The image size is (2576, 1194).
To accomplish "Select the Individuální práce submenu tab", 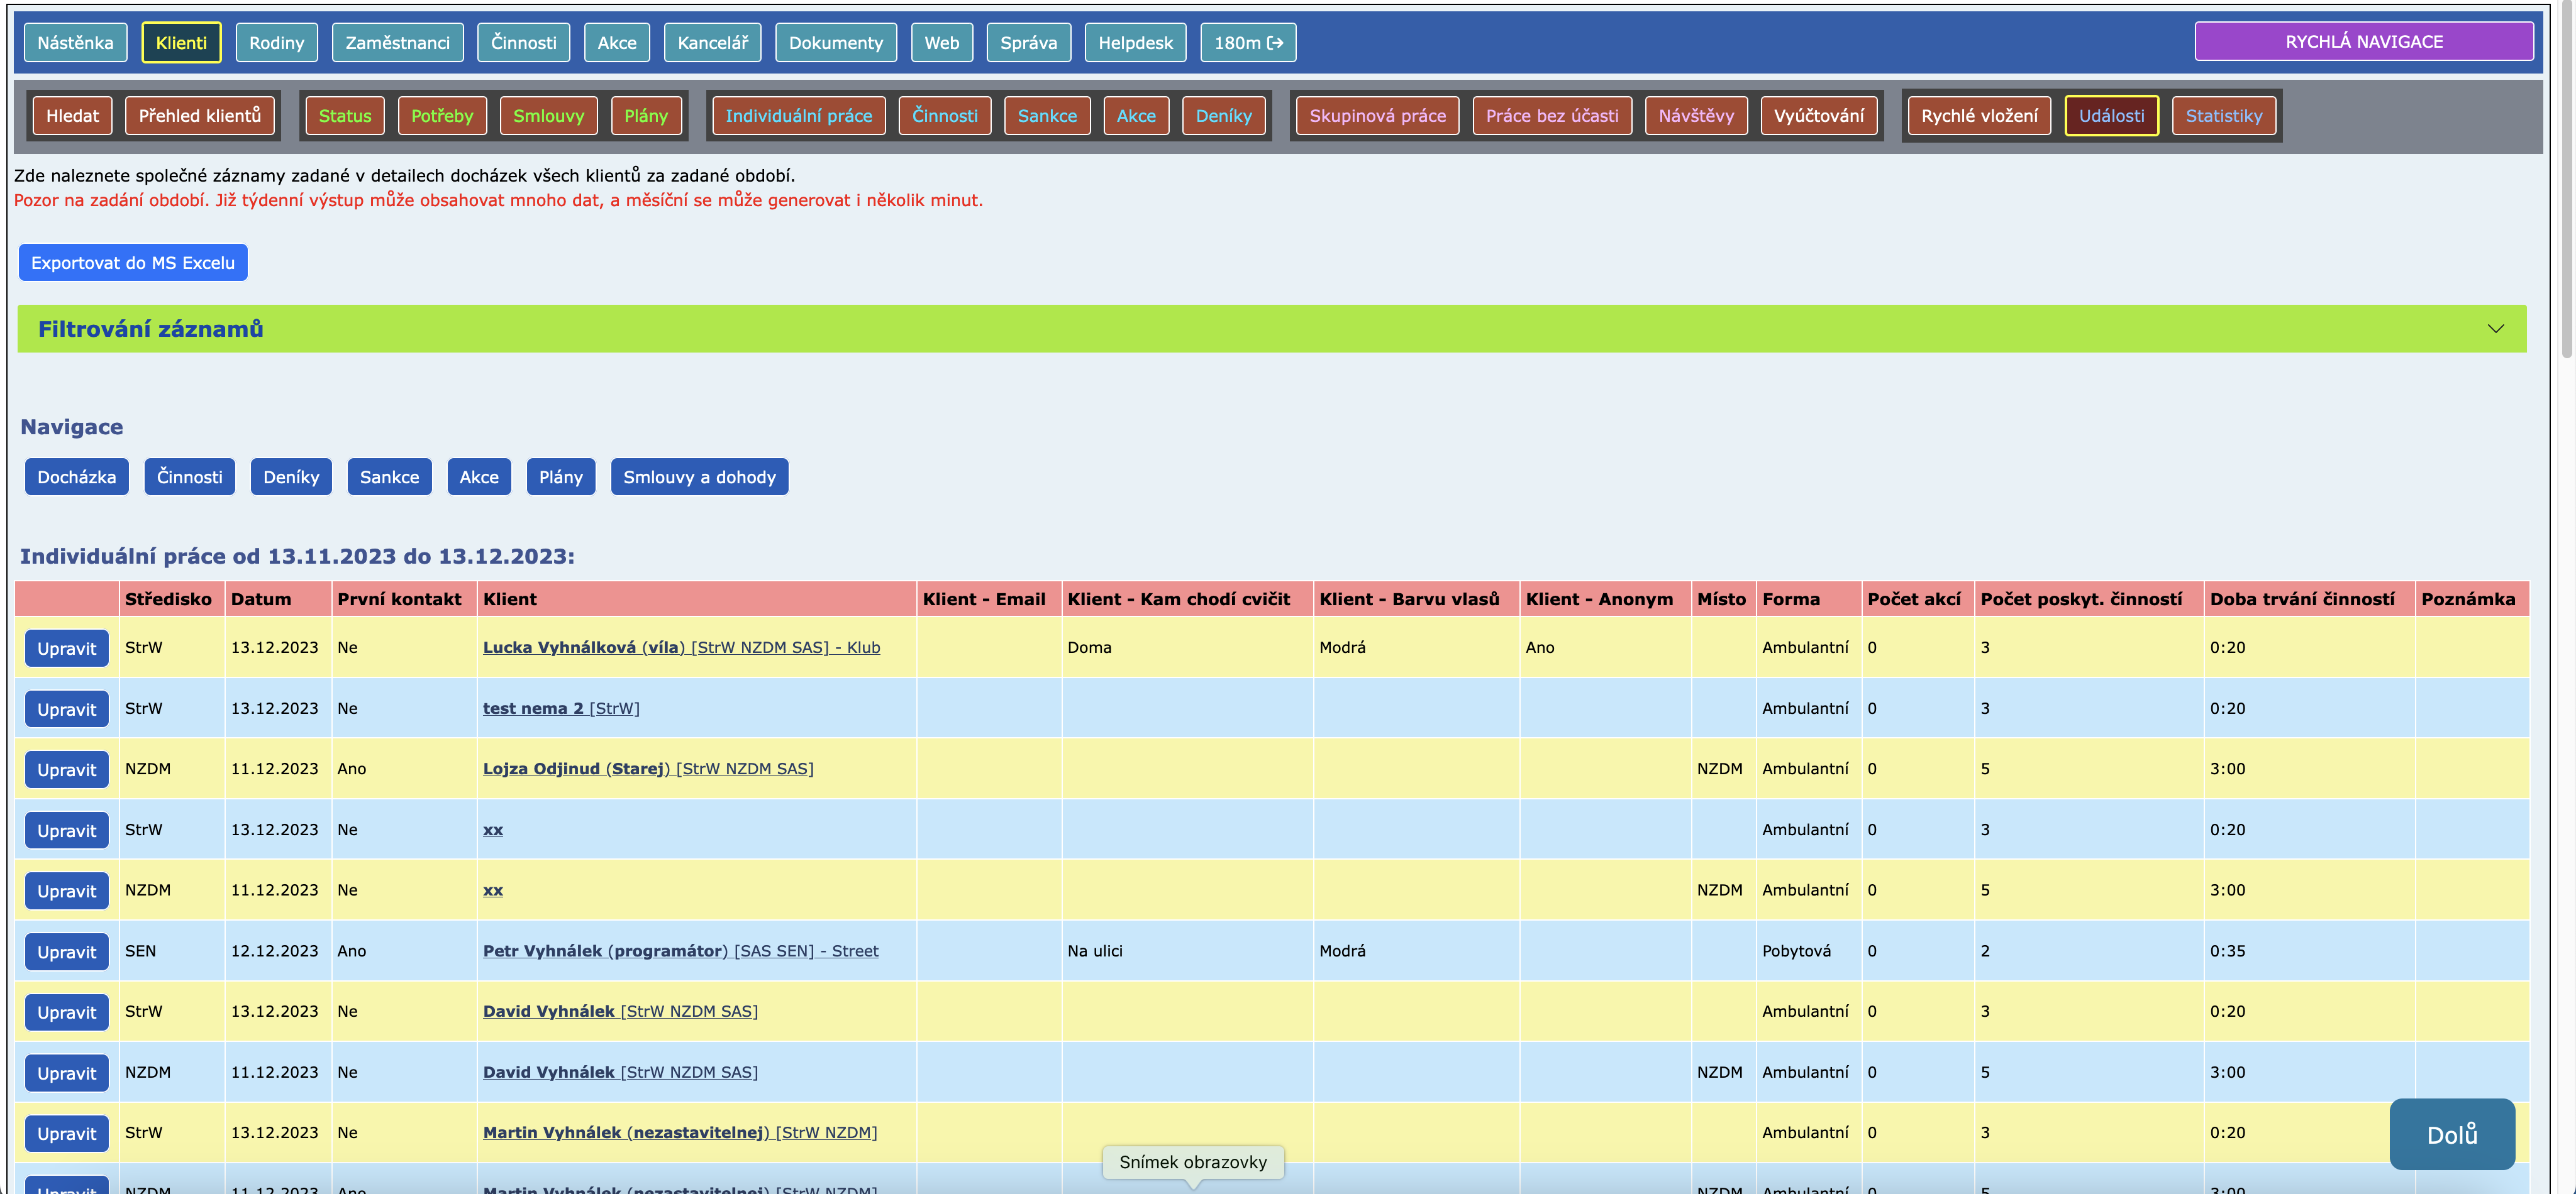I will click(798, 116).
